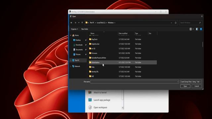
Task: Open Documents in the navigation pane
Action: tap(78, 50)
